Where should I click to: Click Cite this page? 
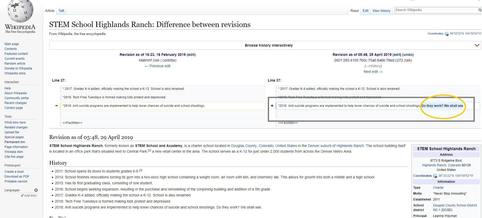(14, 157)
